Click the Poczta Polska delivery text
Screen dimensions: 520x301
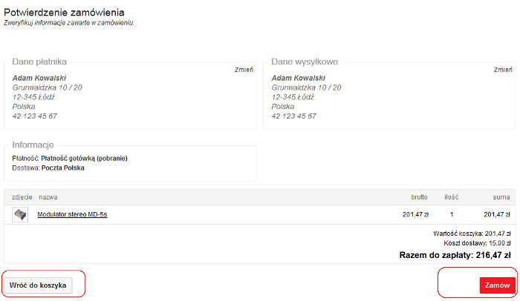point(62,168)
